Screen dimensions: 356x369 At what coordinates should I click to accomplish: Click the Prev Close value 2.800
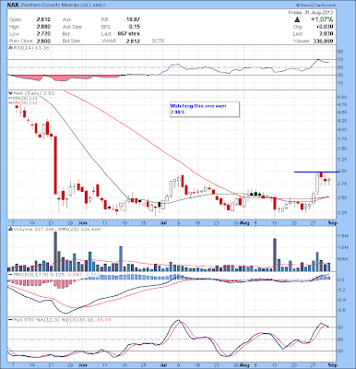44,41
